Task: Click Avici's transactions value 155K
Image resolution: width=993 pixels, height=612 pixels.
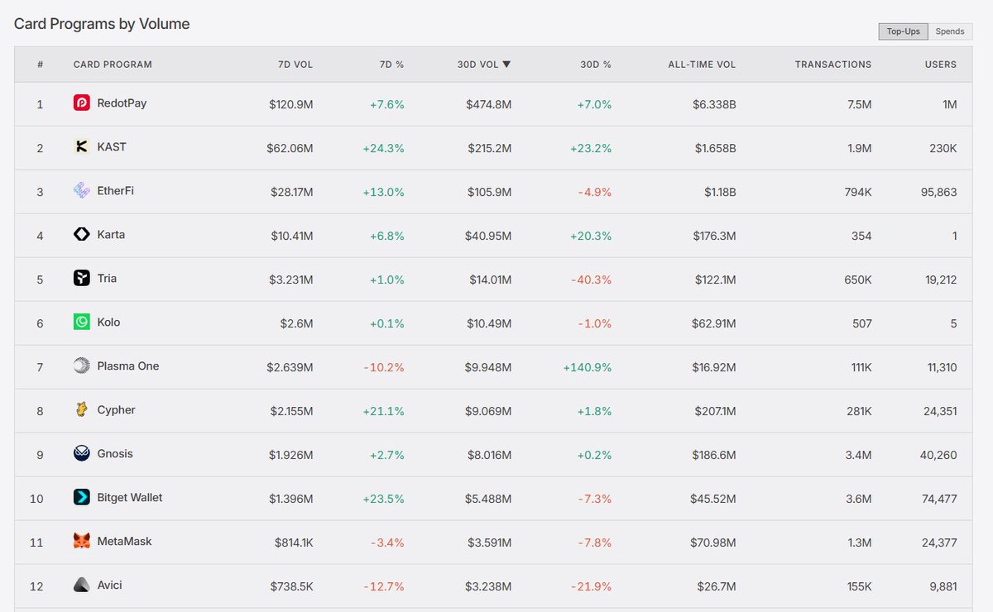Action: coord(858,586)
